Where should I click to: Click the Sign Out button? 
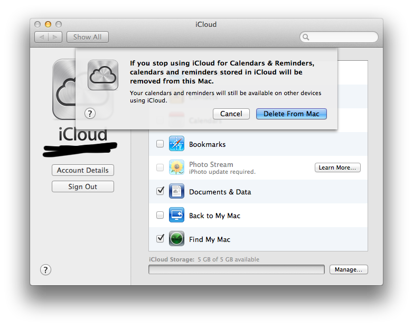(83, 186)
